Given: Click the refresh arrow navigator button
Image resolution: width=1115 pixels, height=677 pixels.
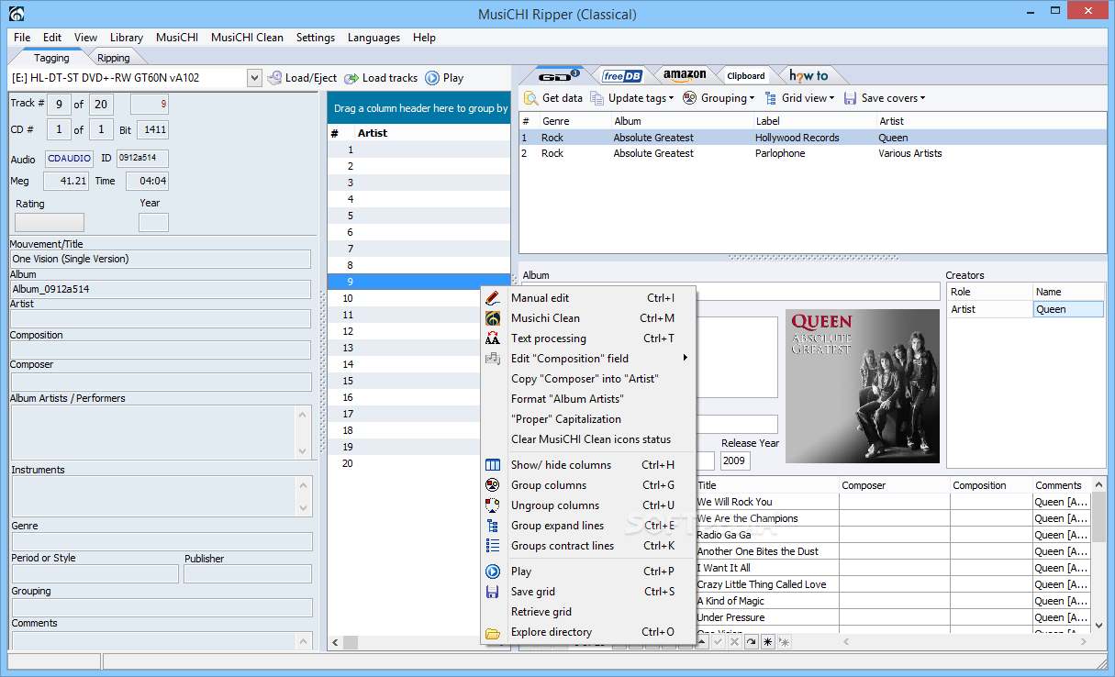Looking at the screenshot, I should 751,642.
